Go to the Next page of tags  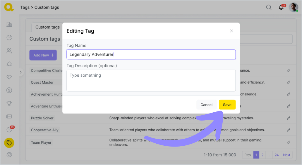click(x=286, y=155)
